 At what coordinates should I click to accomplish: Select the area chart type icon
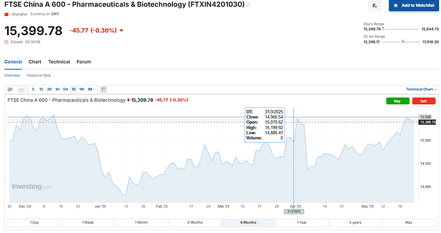pos(21,89)
